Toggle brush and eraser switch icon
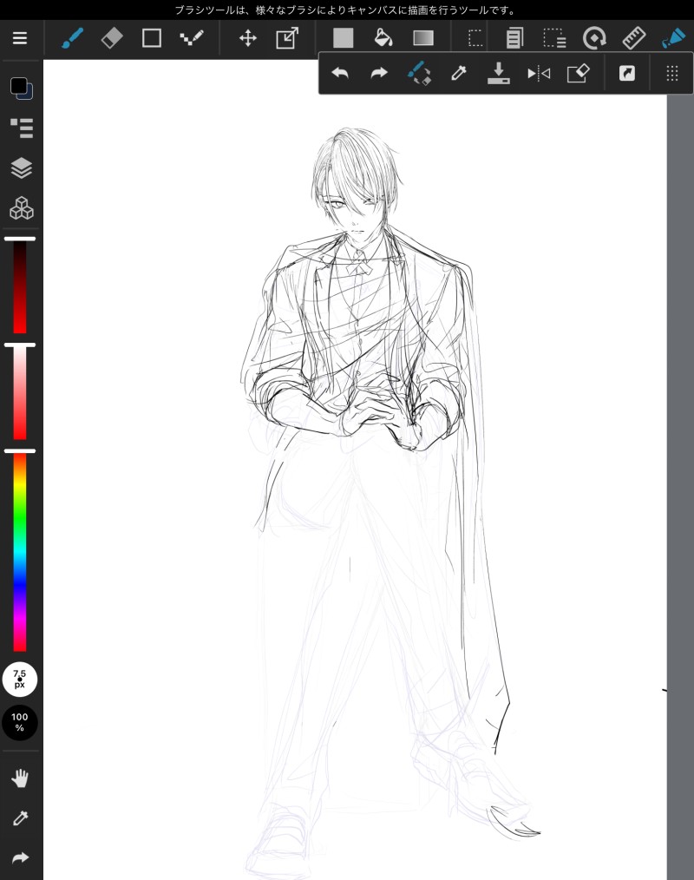Viewport: 694px width, 880px height. coord(418,73)
